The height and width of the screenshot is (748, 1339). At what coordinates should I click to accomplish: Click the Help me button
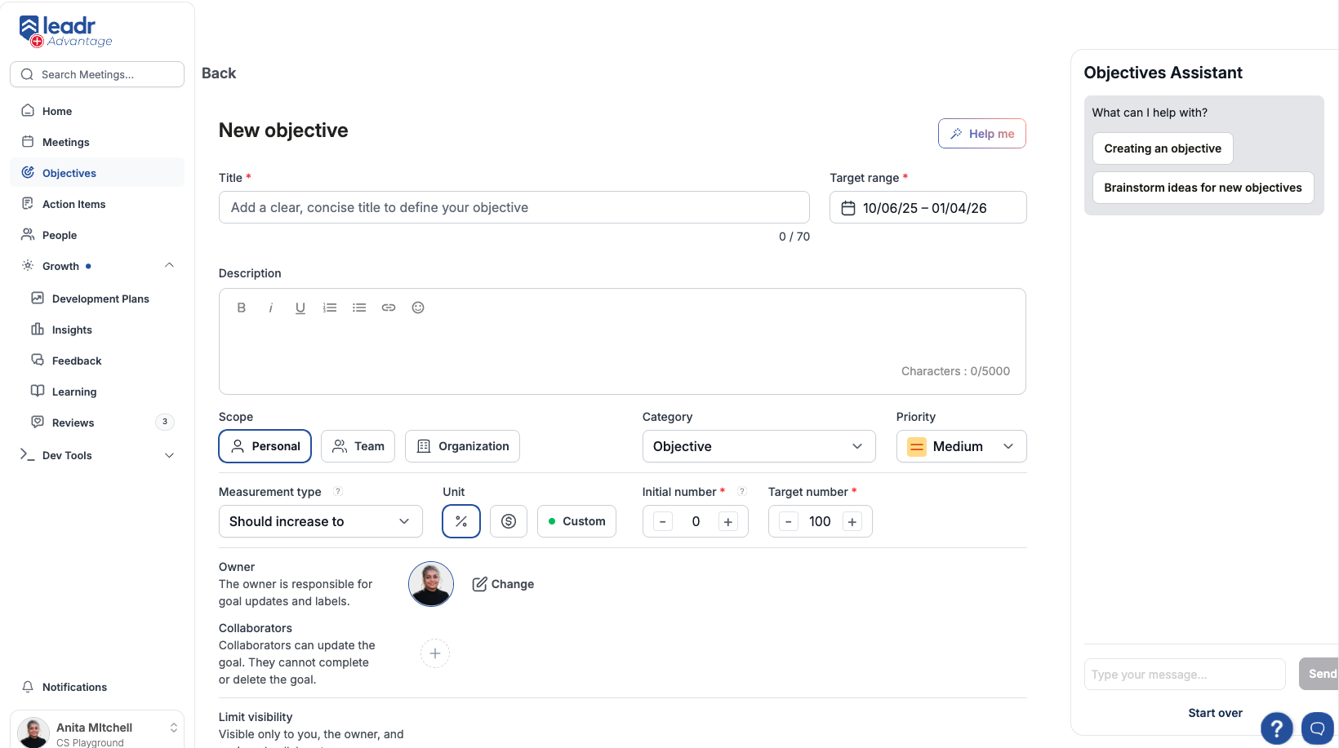point(982,134)
